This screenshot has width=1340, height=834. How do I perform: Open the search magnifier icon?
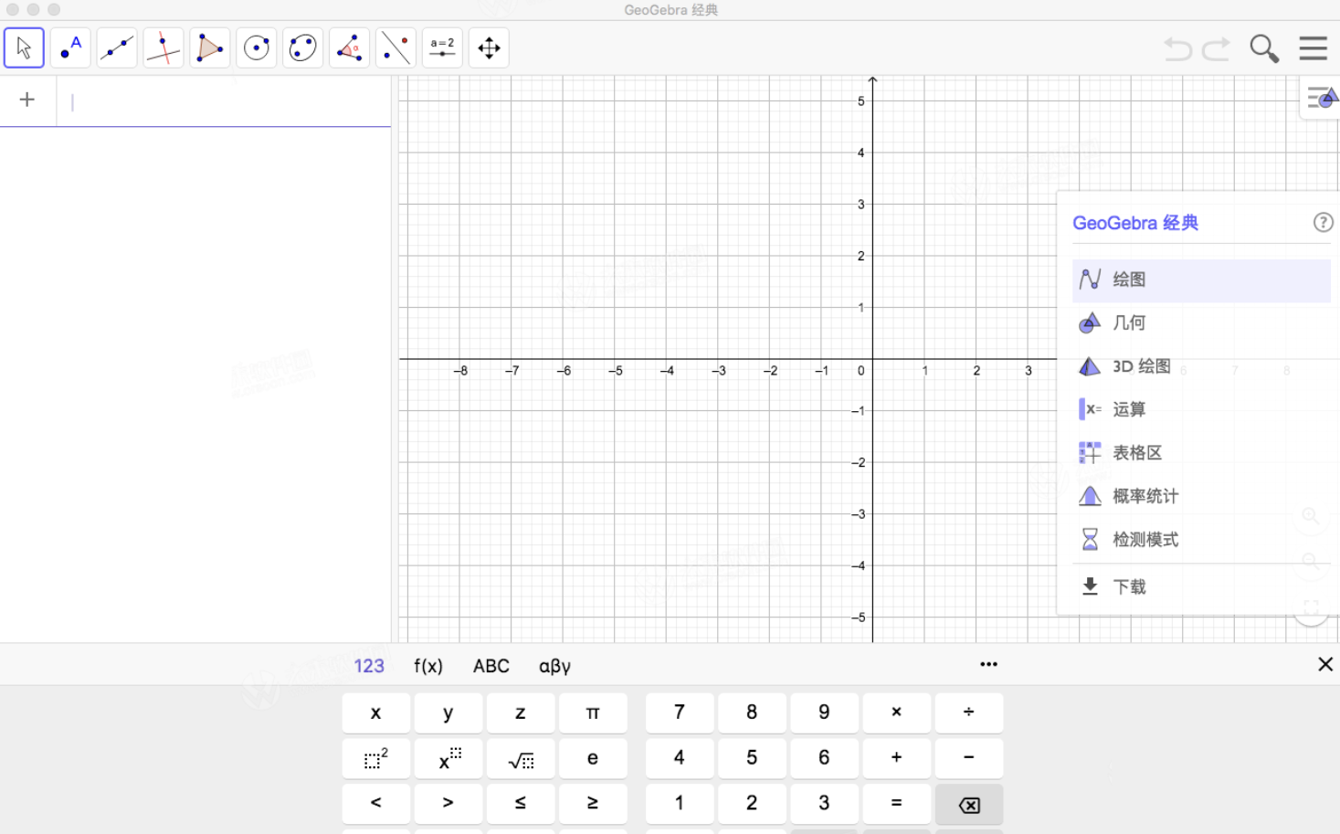point(1264,48)
